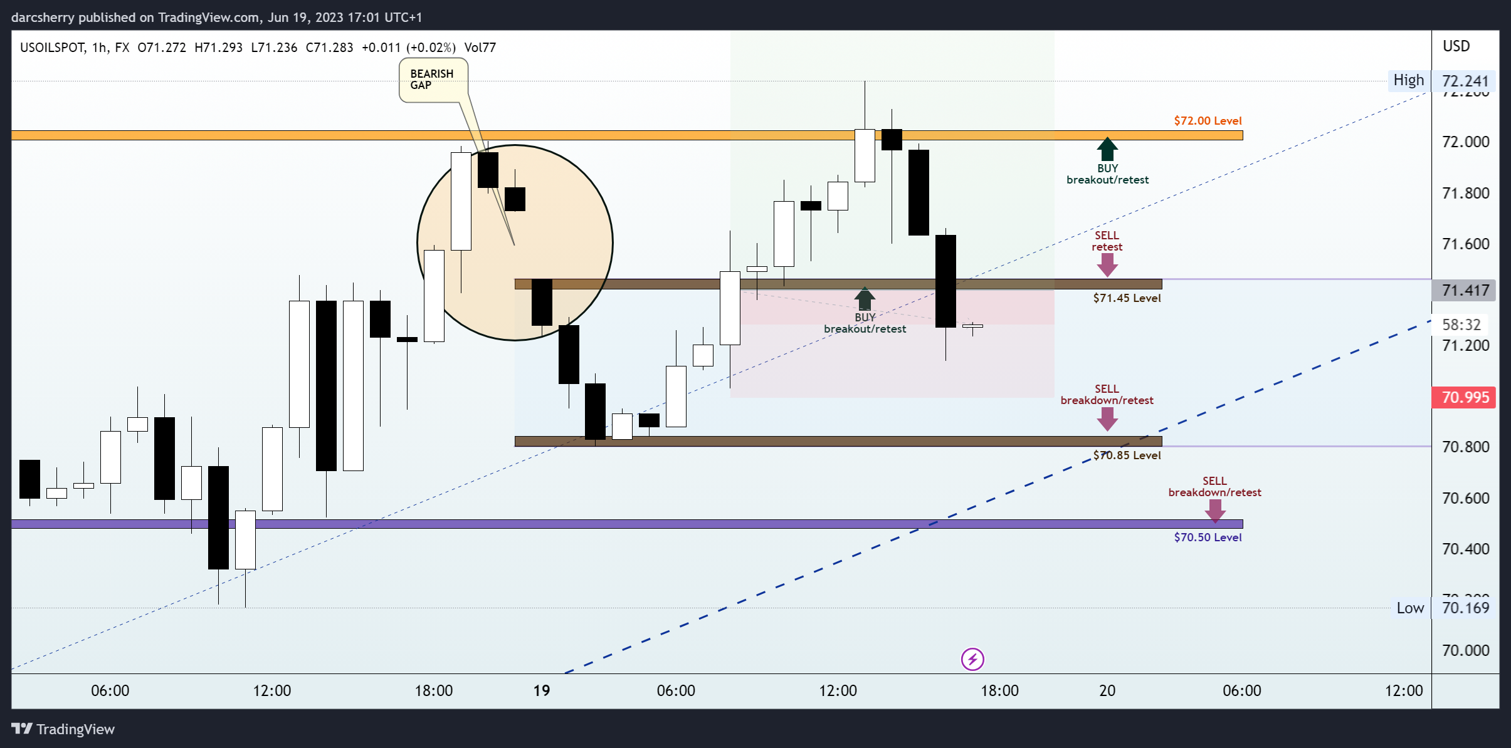Click the SELL breakdown arrow above $70.85
Viewport: 1511px width, 748px height.
[1107, 419]
